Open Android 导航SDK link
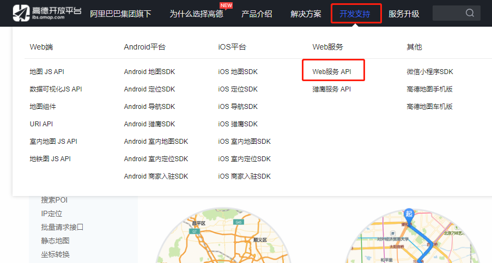The width and height of the screenshot is (492, 263). (149, 107)
